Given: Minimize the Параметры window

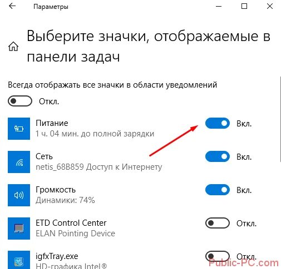Looking at the screenshot, I should click(219, 6).
